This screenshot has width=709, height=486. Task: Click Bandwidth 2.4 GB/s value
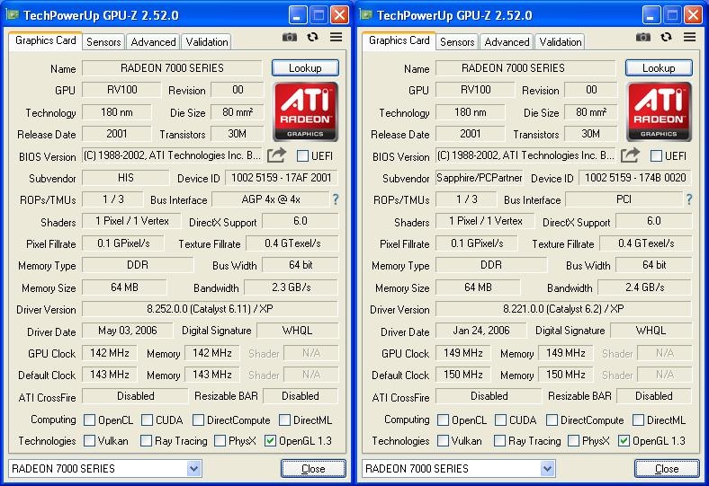click(645, 287)
